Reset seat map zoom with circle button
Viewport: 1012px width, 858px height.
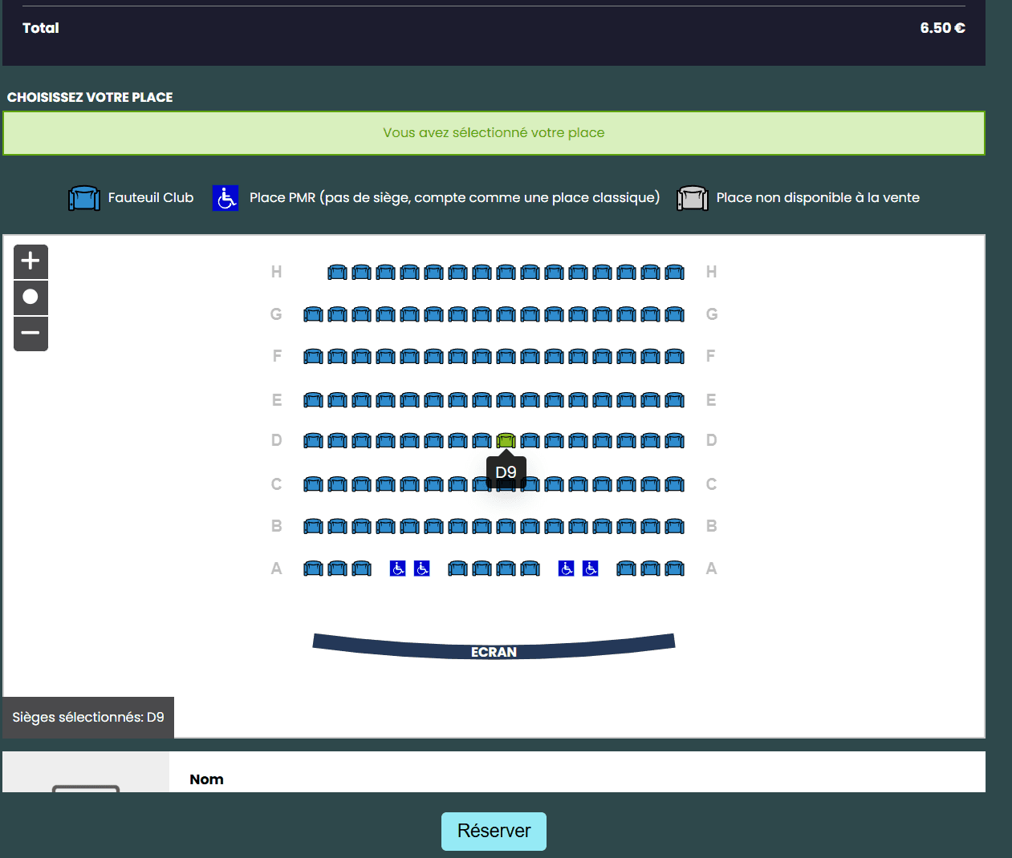click(x=30, y=297)
